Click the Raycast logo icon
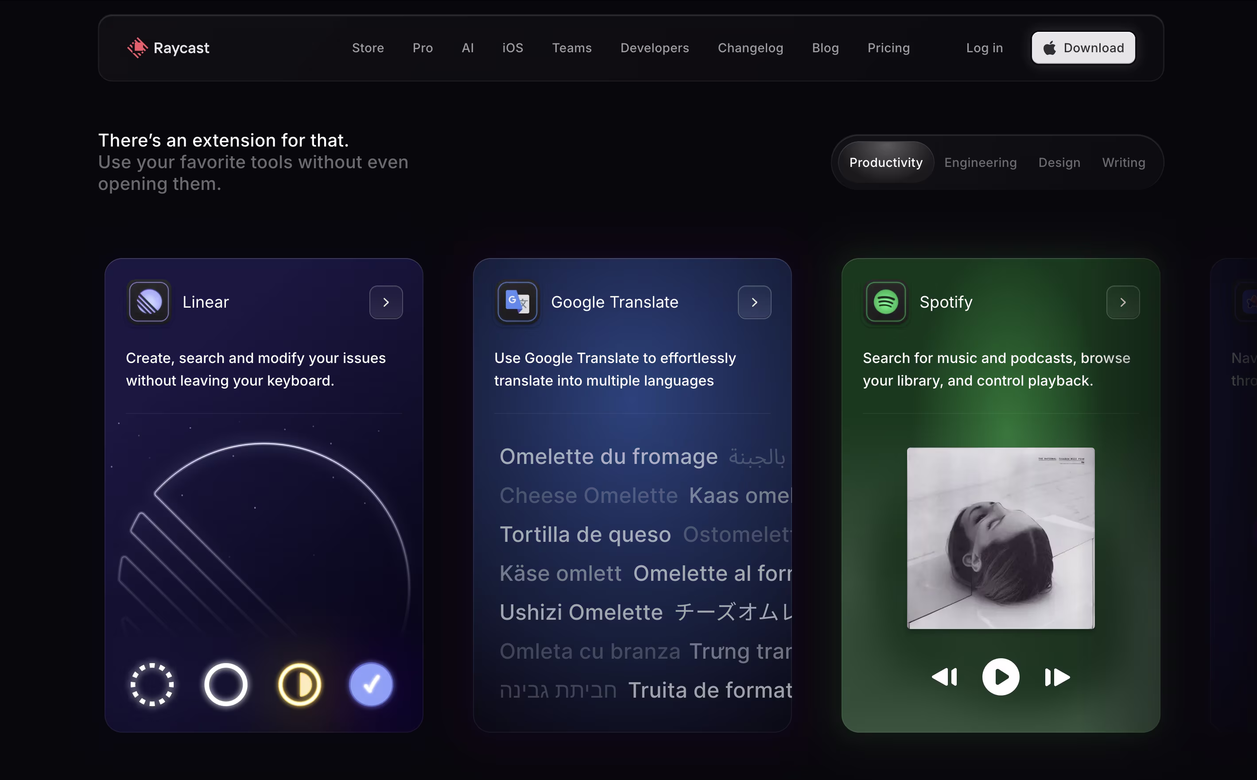1257x780 pixels. click(137, 48)
